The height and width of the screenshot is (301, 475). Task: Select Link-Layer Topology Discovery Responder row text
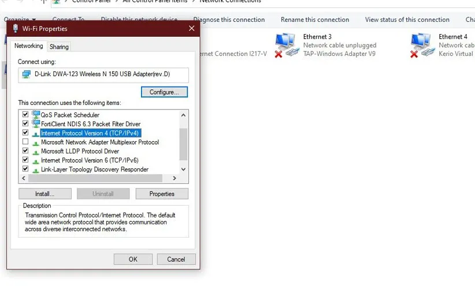click(x=95, y=169)
